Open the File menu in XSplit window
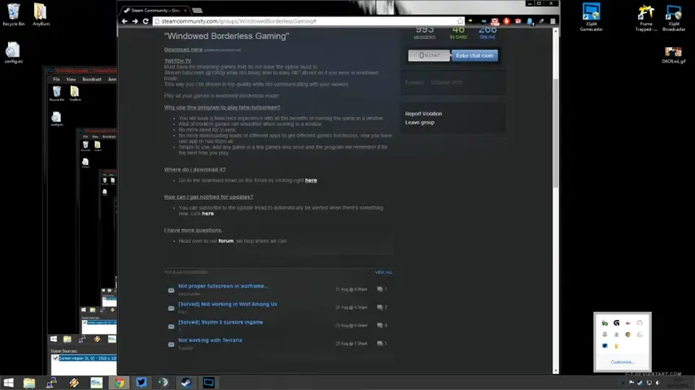The width and height of the screenshot is (695, 390). tap(56, 80)
